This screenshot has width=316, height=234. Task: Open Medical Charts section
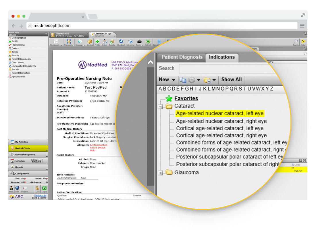click(28, 148)
